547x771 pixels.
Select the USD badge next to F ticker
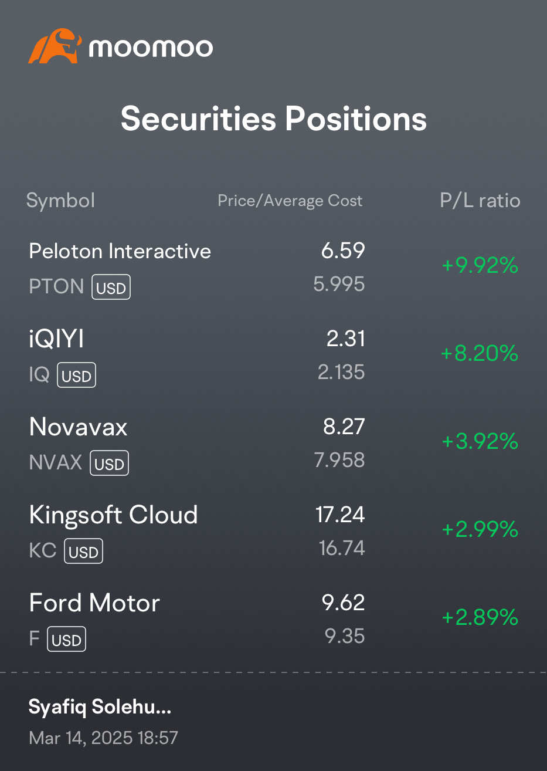click(x=66, y=640)
